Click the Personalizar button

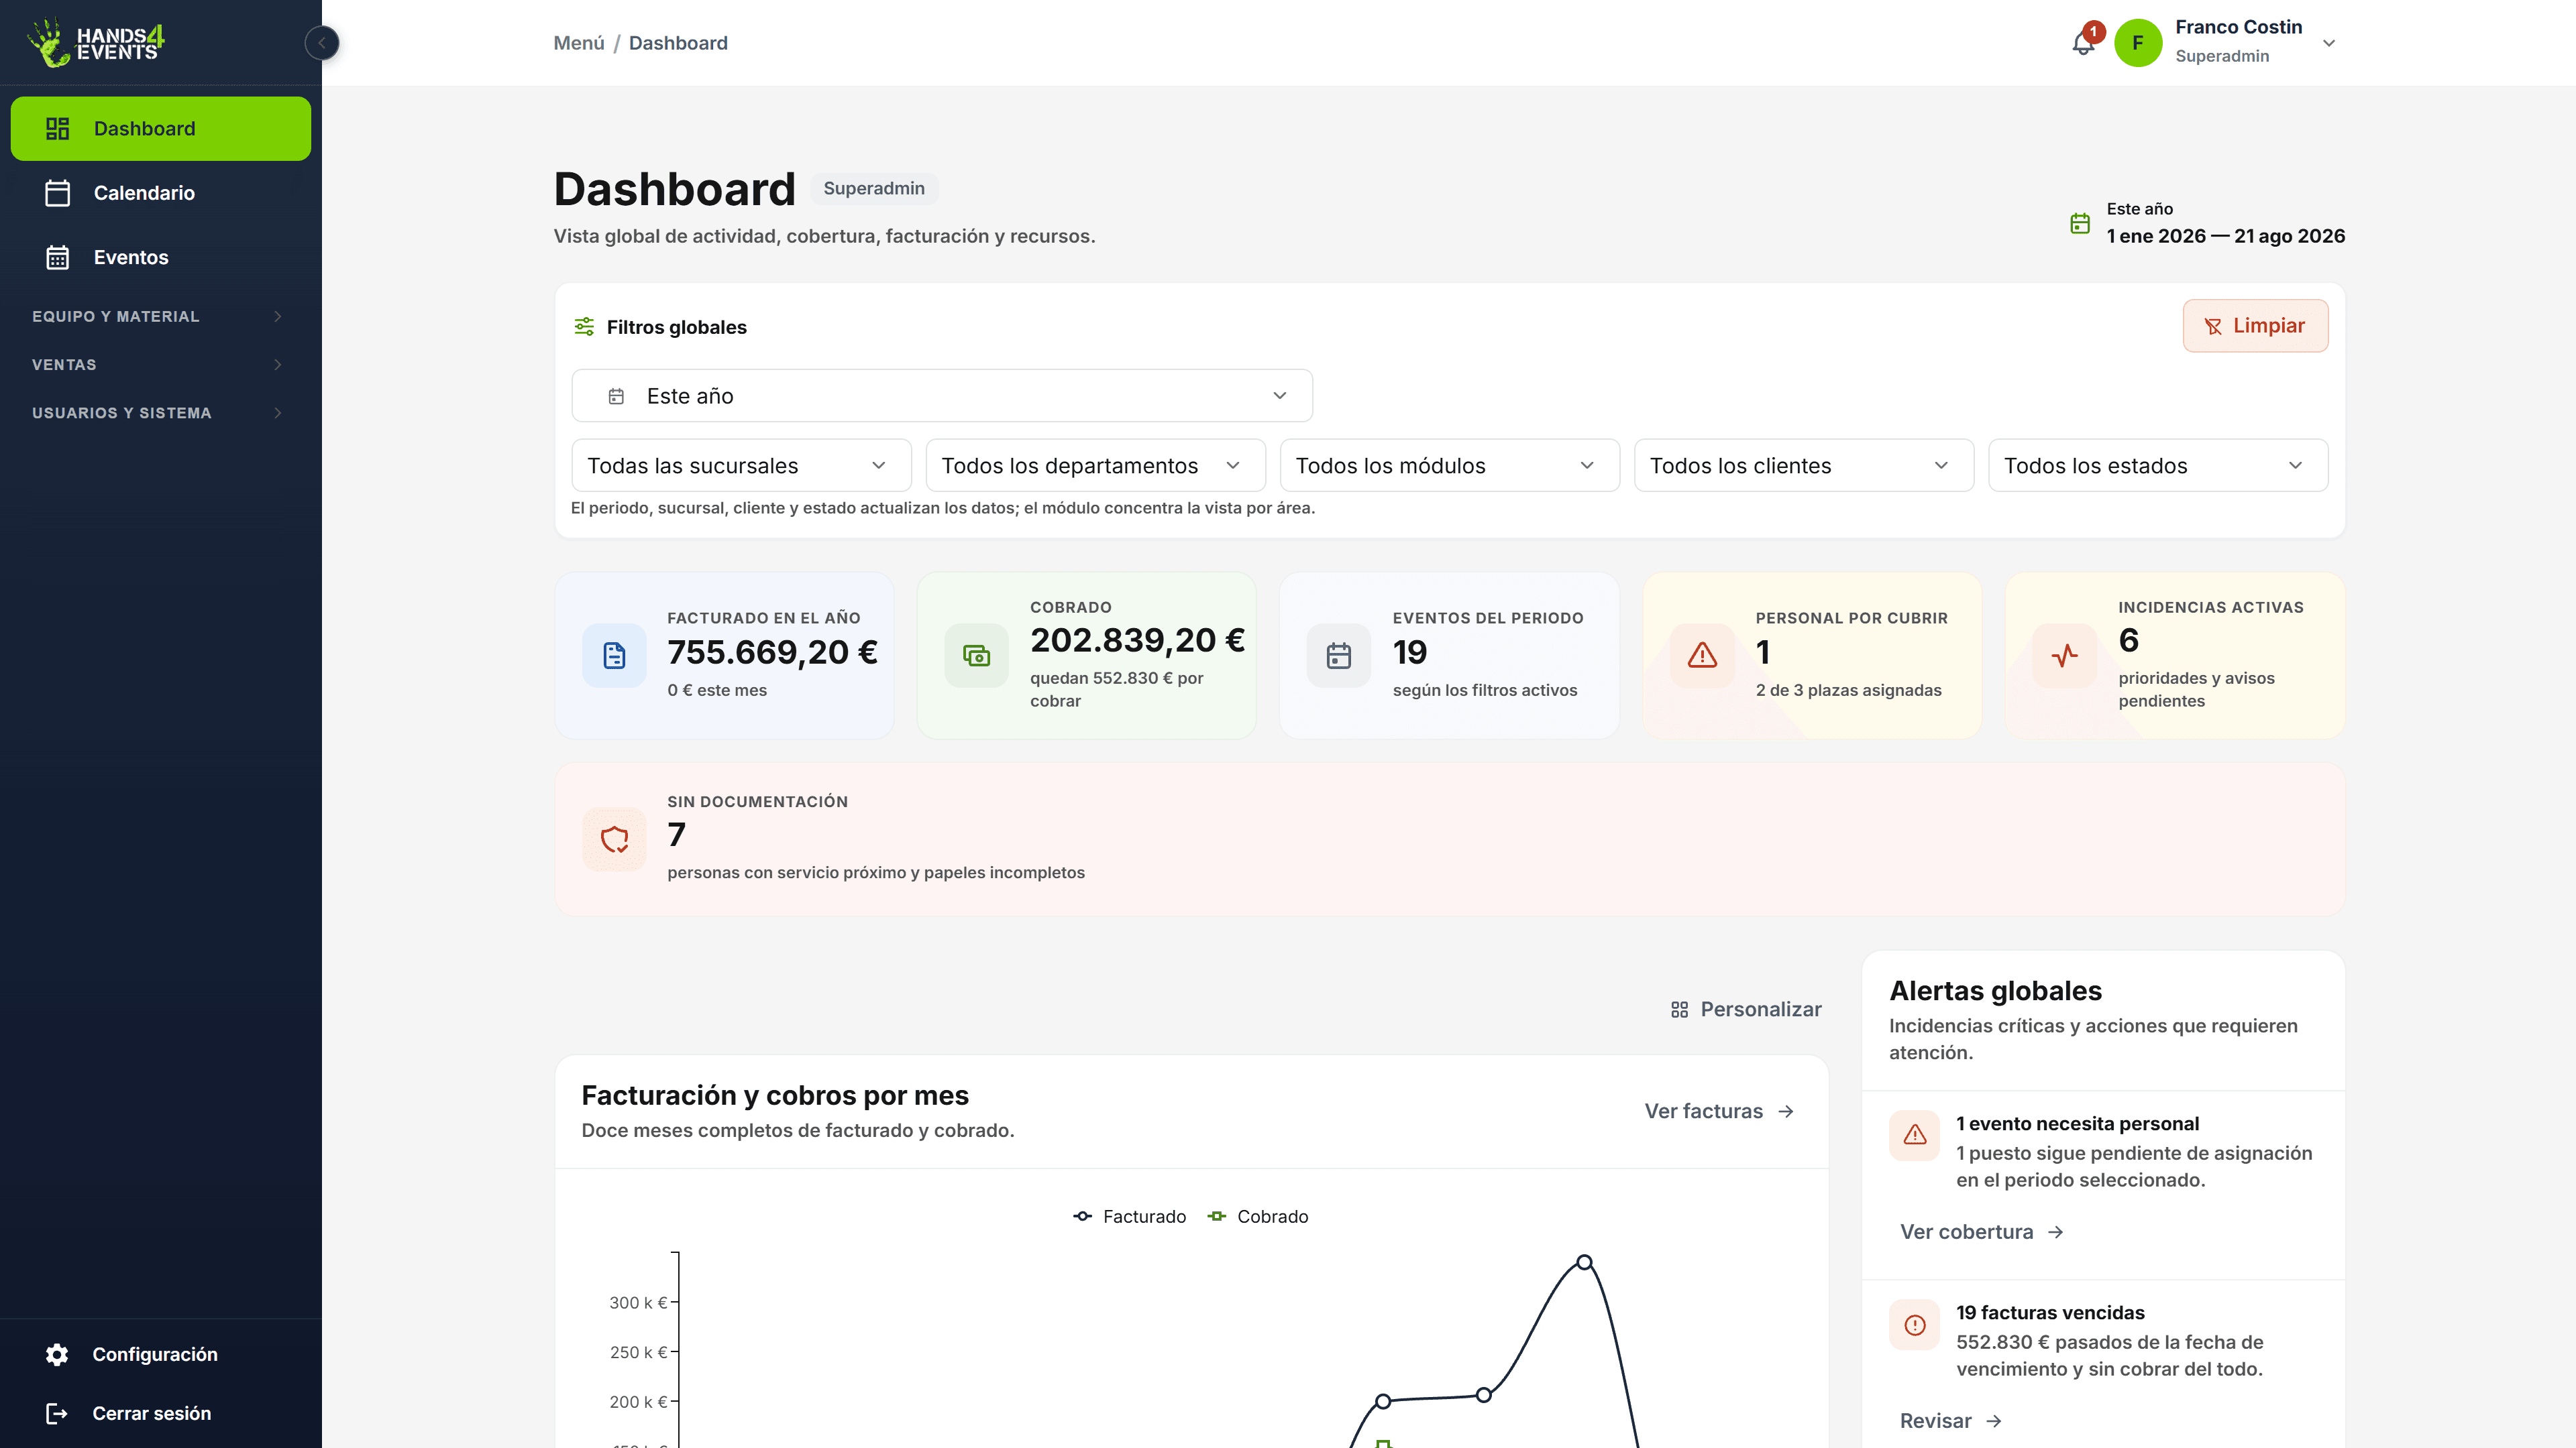(x=1746, y=1010)
